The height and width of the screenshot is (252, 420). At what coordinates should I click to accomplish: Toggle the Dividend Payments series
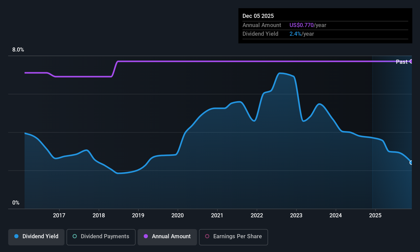(101, 237)
